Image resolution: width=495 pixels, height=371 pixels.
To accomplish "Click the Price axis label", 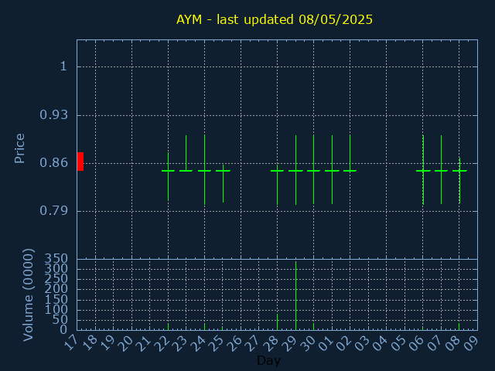I will pyautogui.click(x=19, y=148).
